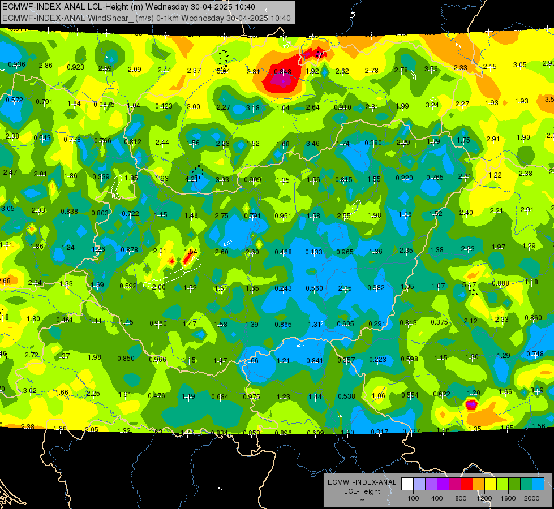Click the wind shear value 3.24
Viewport: 554px width, 509px height.
click(432, 105)
